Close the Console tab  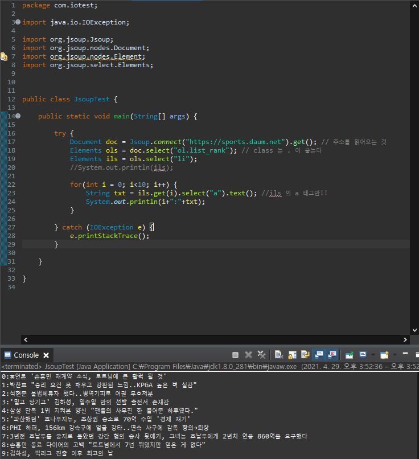click(46, 355)
